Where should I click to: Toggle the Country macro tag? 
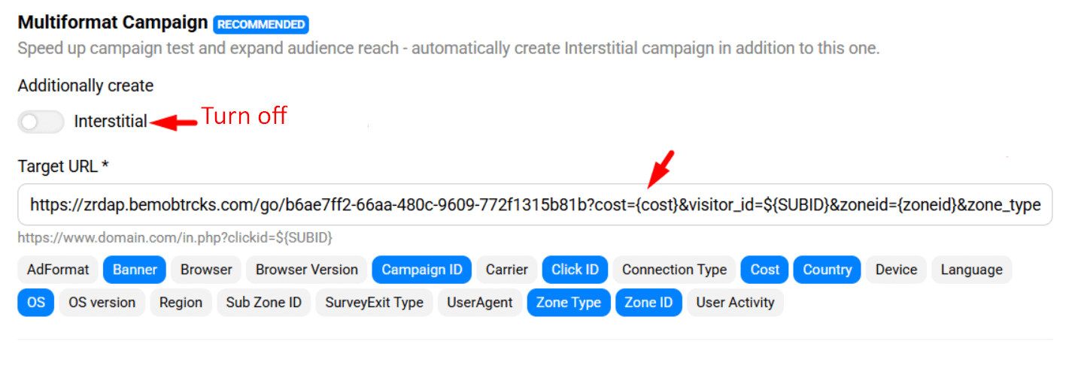click(x=827, y=270)
